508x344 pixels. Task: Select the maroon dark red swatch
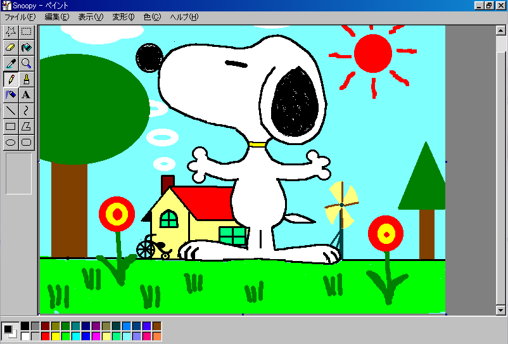pyautogui.click(x=46, y=326)
